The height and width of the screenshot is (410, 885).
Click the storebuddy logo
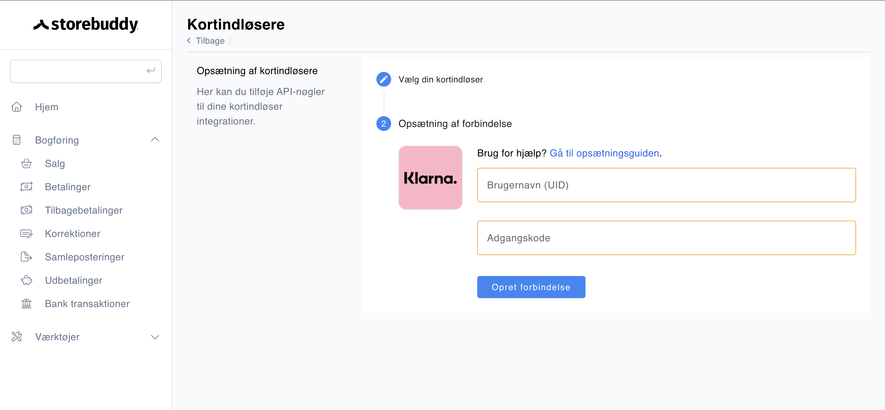(85, 25)
